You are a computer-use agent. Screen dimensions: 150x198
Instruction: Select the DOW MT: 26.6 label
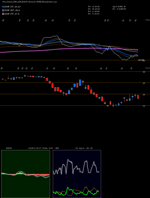[x=12, y=10]
